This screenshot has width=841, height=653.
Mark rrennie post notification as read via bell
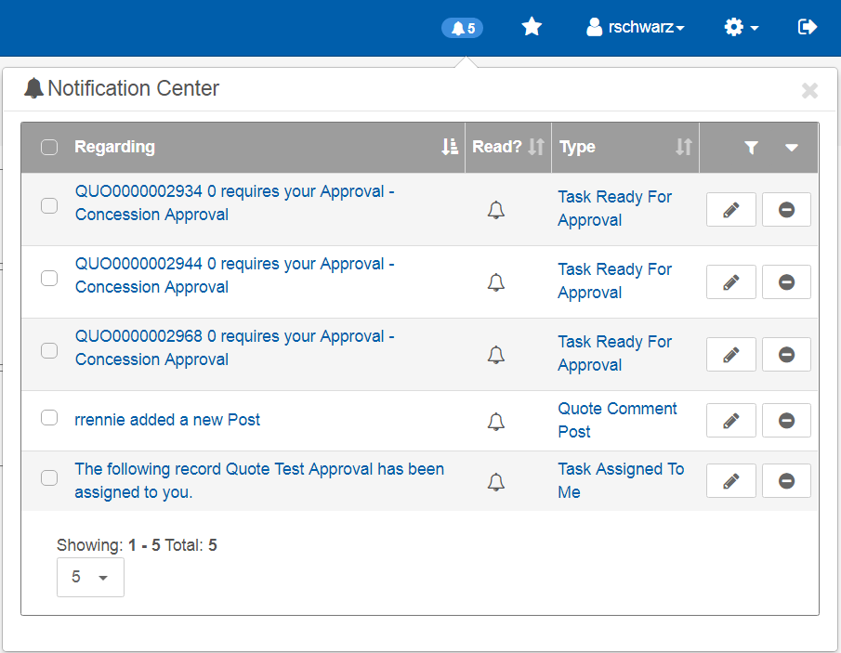coord(496,422)
